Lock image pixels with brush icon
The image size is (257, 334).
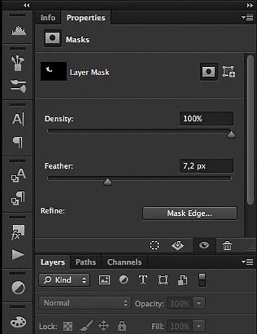86,326
